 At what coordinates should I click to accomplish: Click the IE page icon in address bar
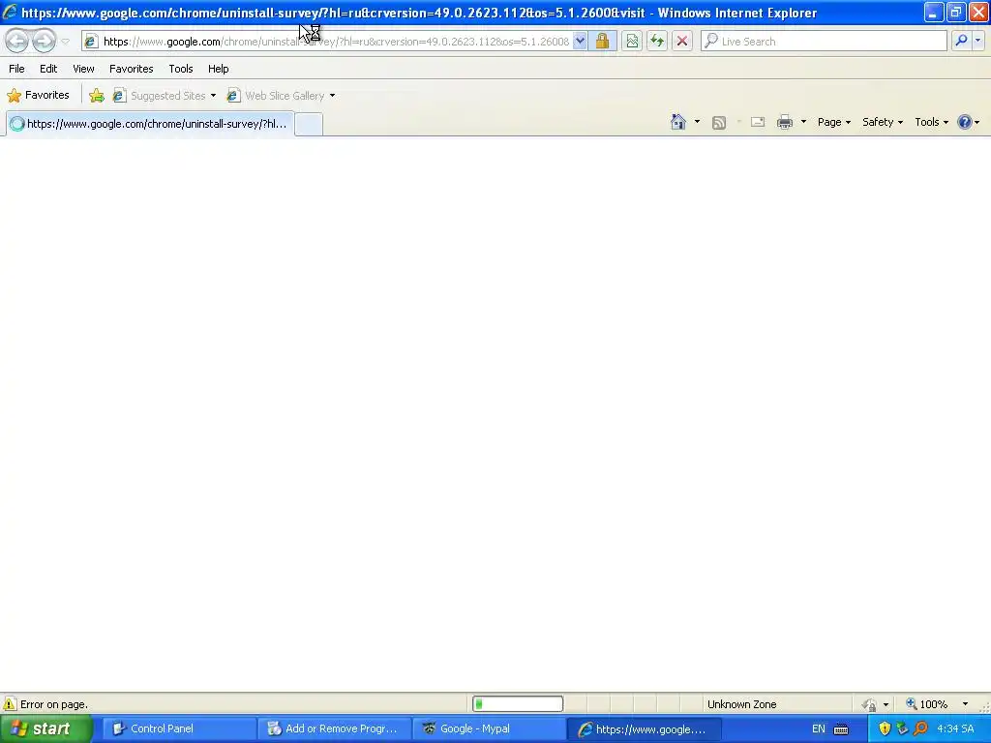click(91, 42)
